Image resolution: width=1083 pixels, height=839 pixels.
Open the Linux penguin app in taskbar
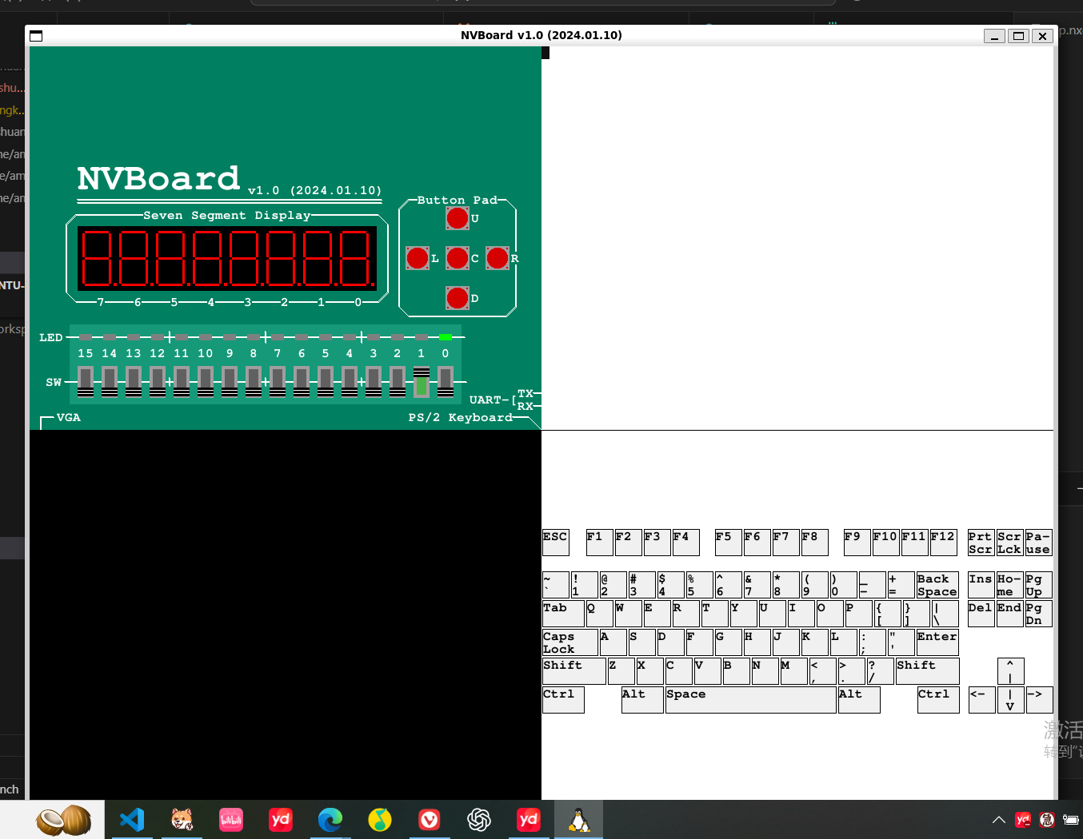click(578, 820)
